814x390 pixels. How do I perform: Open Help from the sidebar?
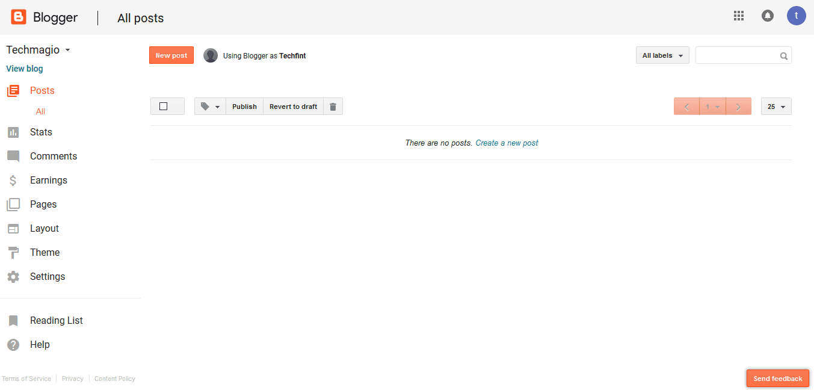(x=40, y=344)
